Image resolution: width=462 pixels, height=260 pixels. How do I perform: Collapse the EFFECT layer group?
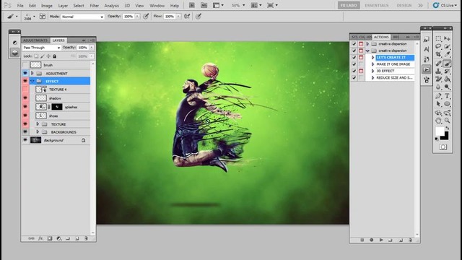tap(32, 81)
